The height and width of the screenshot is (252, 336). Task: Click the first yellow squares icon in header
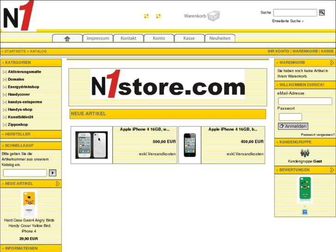click(147, 16)
